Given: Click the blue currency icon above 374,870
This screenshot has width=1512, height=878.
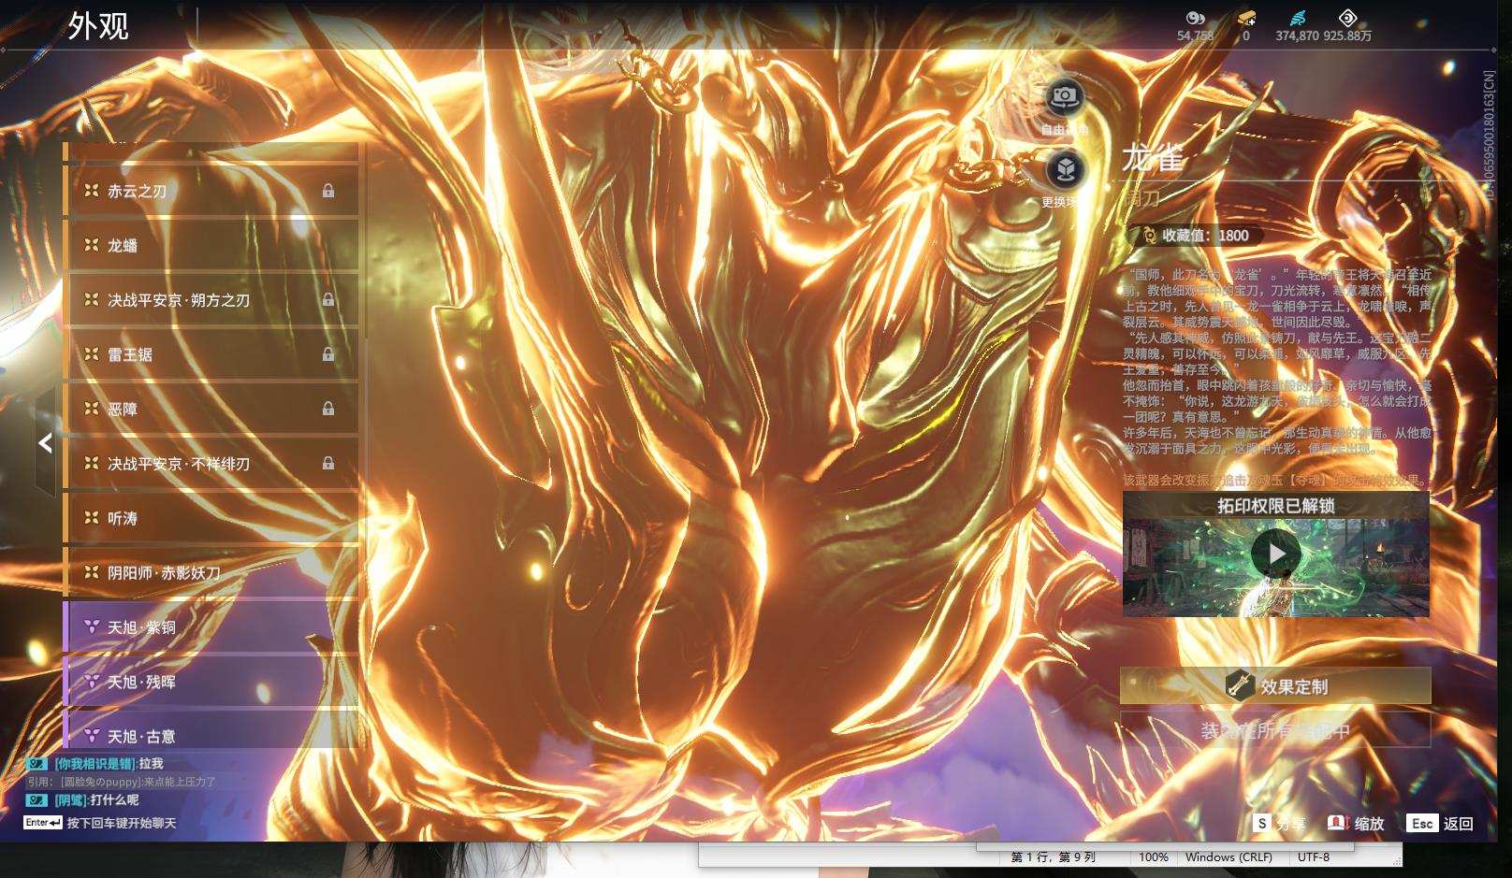Looking at the screenshot, I should click(1297, 18).
